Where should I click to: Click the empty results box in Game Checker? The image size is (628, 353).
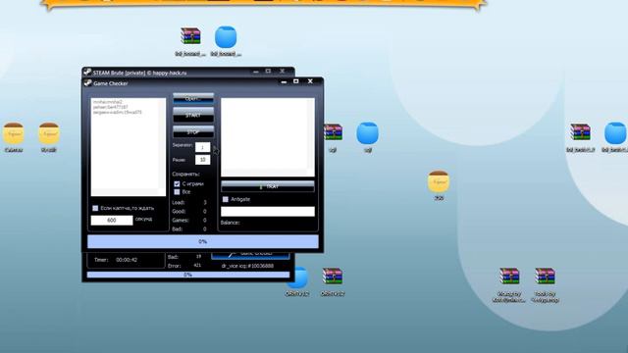click(x=268, y=137)
